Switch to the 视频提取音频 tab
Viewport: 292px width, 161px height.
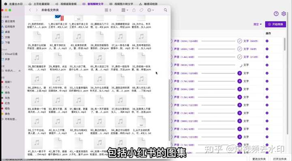click(66, 4)
